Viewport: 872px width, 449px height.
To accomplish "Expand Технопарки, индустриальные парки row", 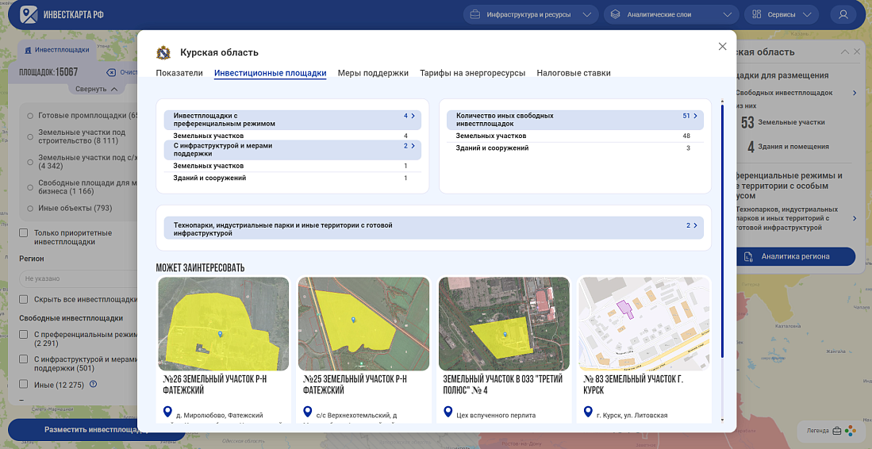I will [434, 229].
